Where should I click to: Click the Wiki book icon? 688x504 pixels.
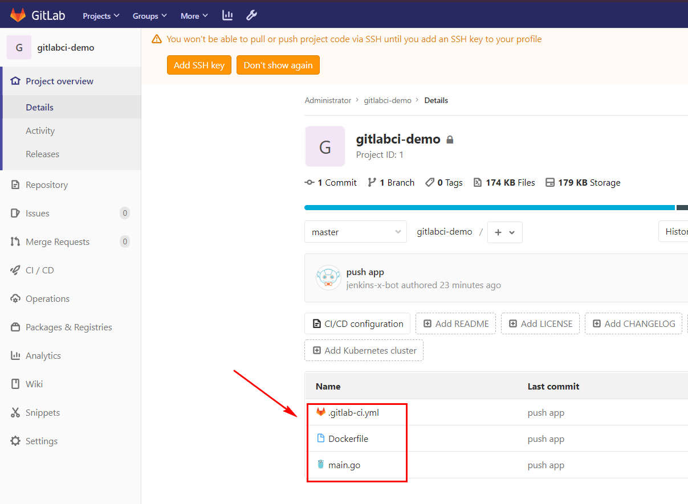15,384
